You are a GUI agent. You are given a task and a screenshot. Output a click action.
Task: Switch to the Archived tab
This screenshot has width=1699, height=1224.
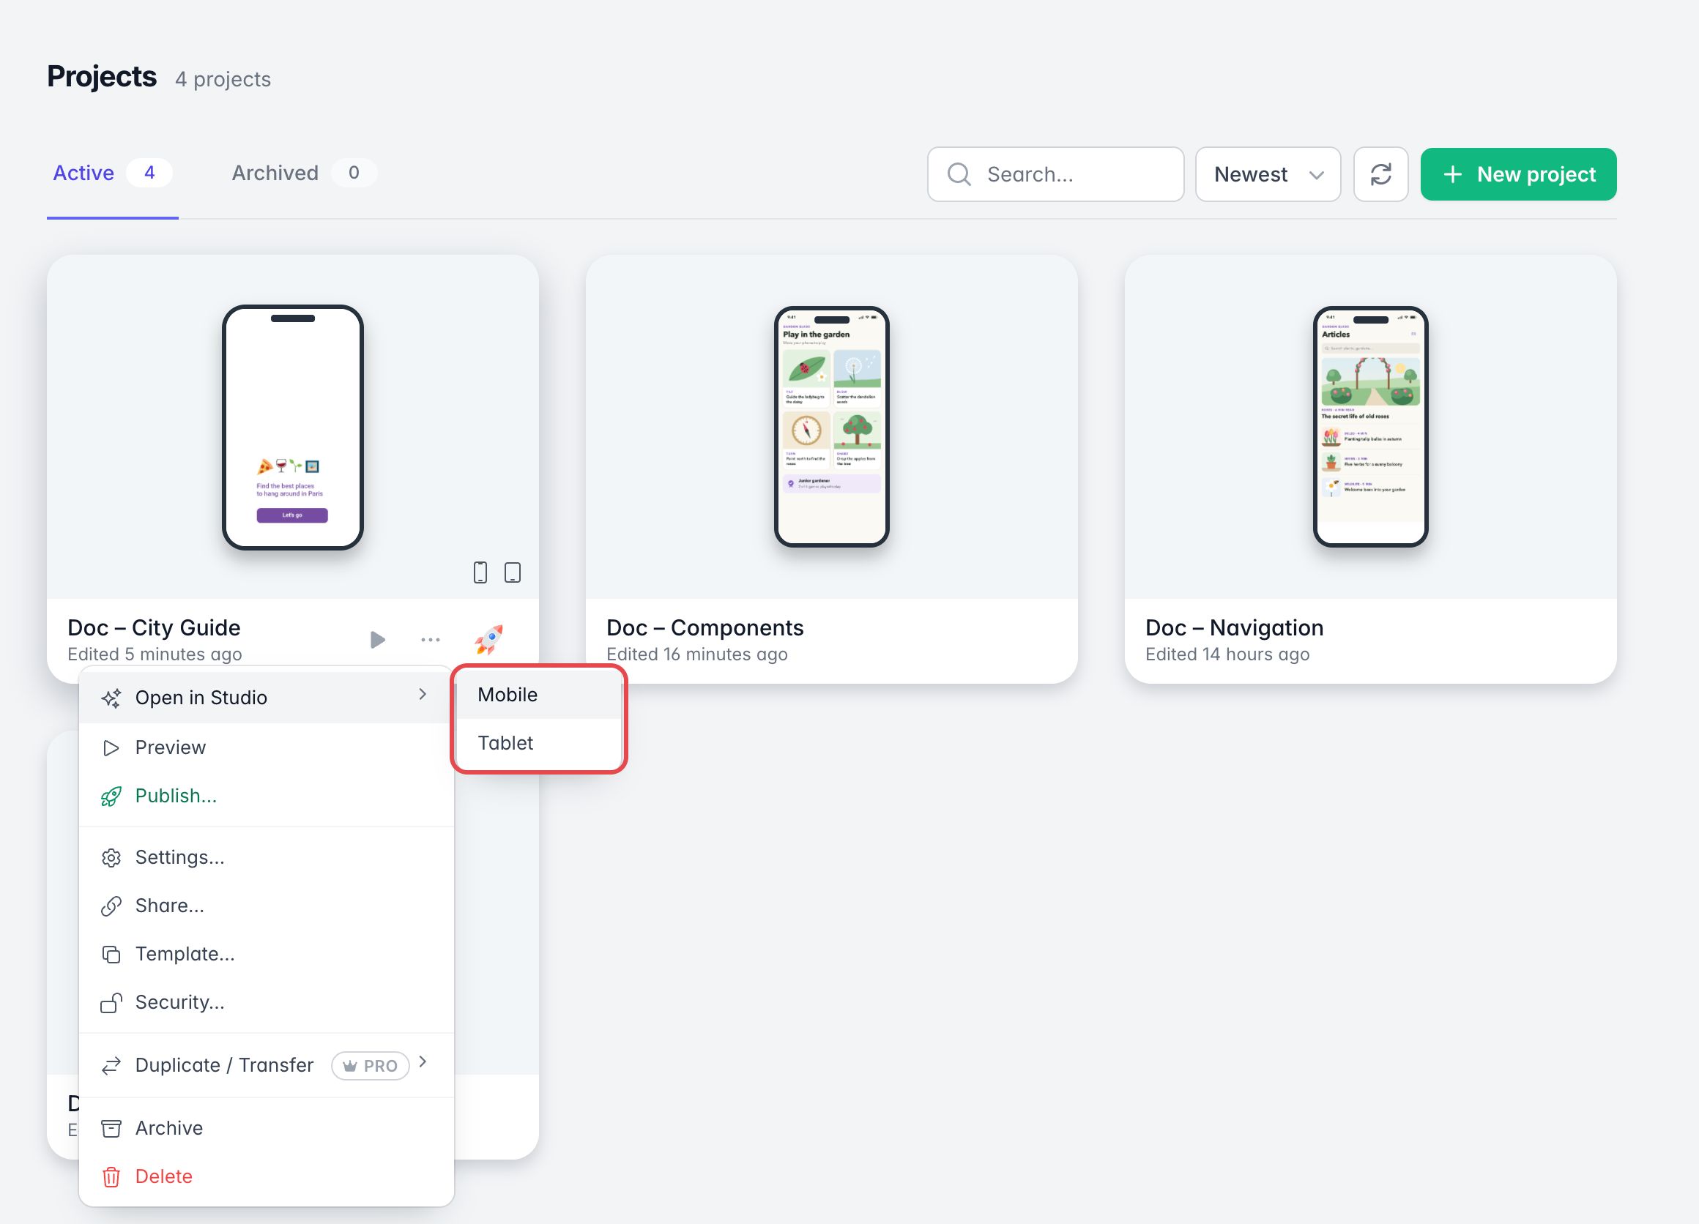pyautogui.click(x=303, y=173)
